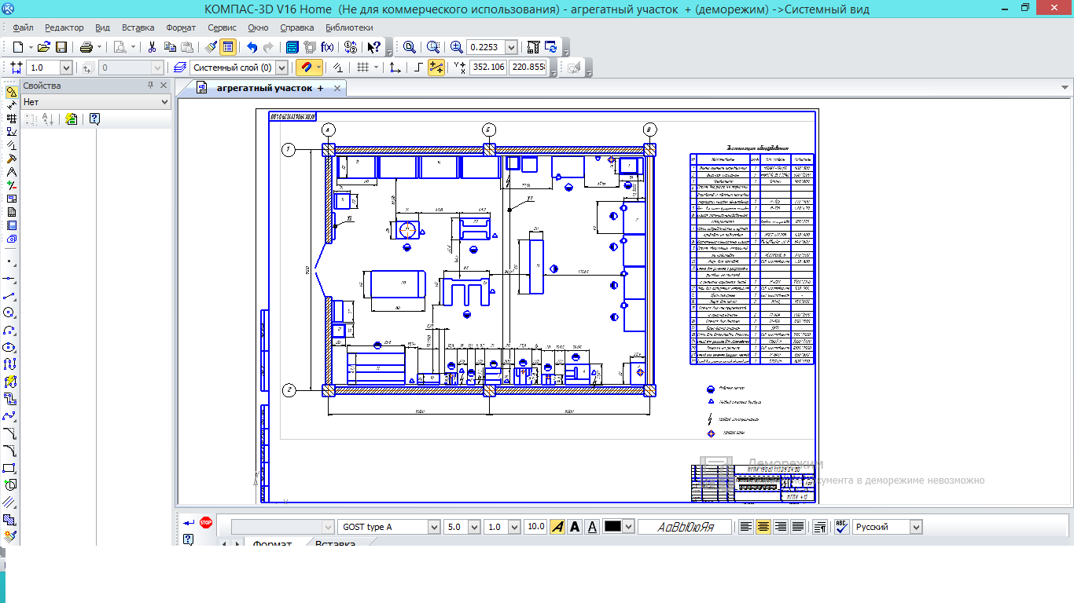
Task: Set text alignment to center
Action: click(763, 526)
